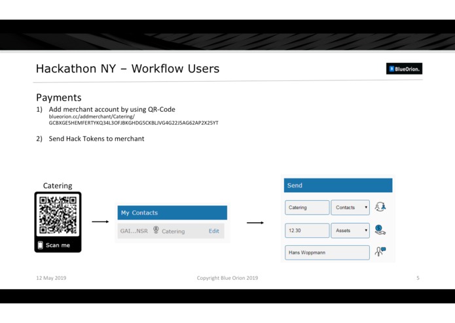This screenshot has height=323, width=455.
Task: Click the phone icon beside Scan me
Action: (41, 245)
